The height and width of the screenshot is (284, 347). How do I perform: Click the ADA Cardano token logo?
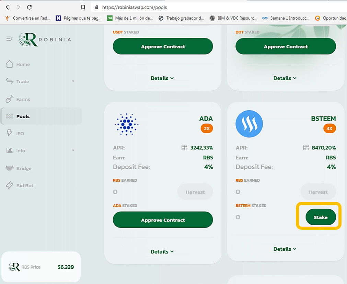(127, 124)
